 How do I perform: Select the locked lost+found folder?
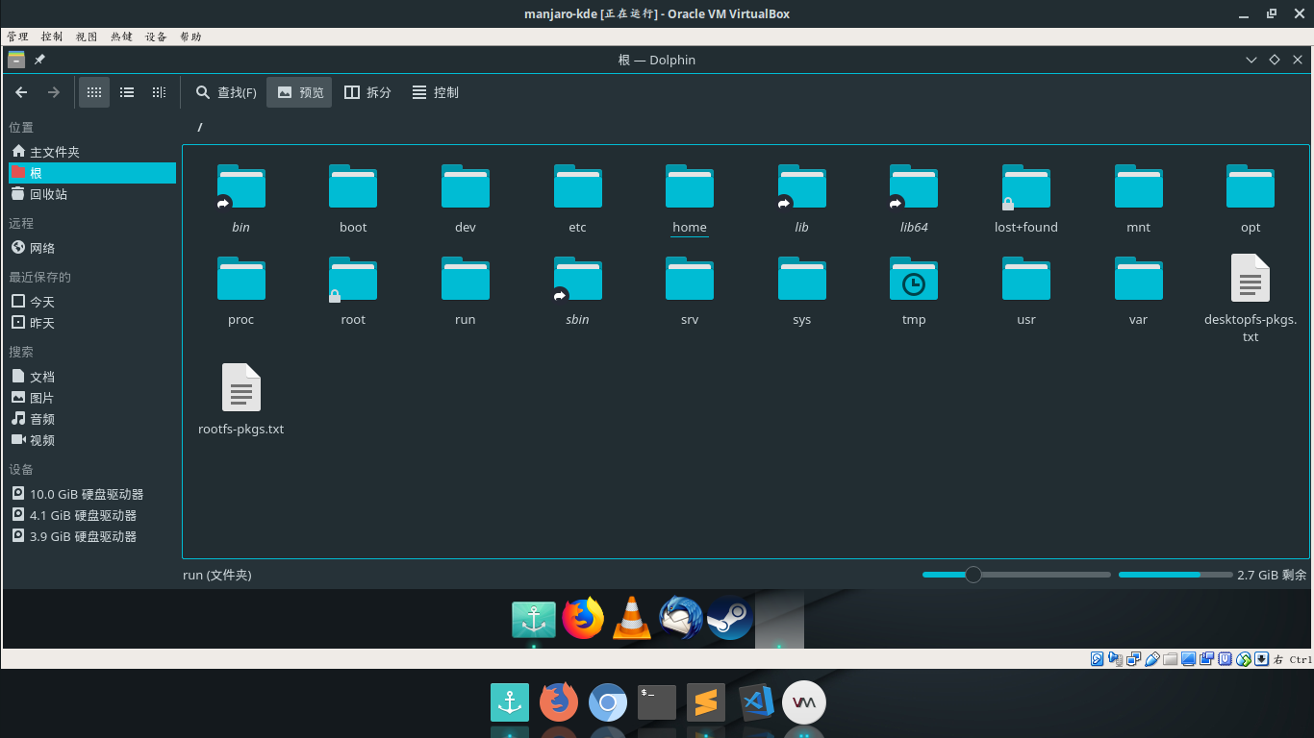[x=1026, y=199]
